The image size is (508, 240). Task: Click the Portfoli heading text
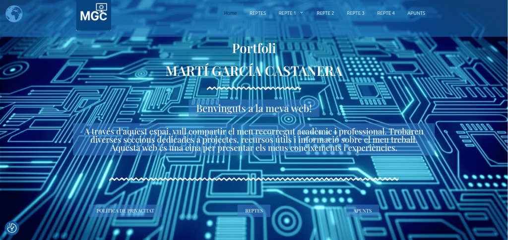coord(254,48)
